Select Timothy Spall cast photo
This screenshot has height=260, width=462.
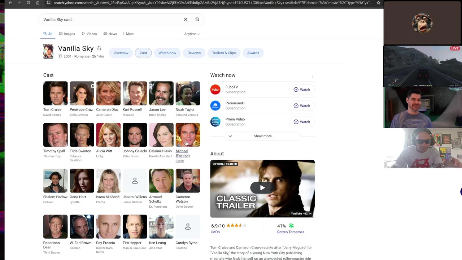click(x=55, y=135)
